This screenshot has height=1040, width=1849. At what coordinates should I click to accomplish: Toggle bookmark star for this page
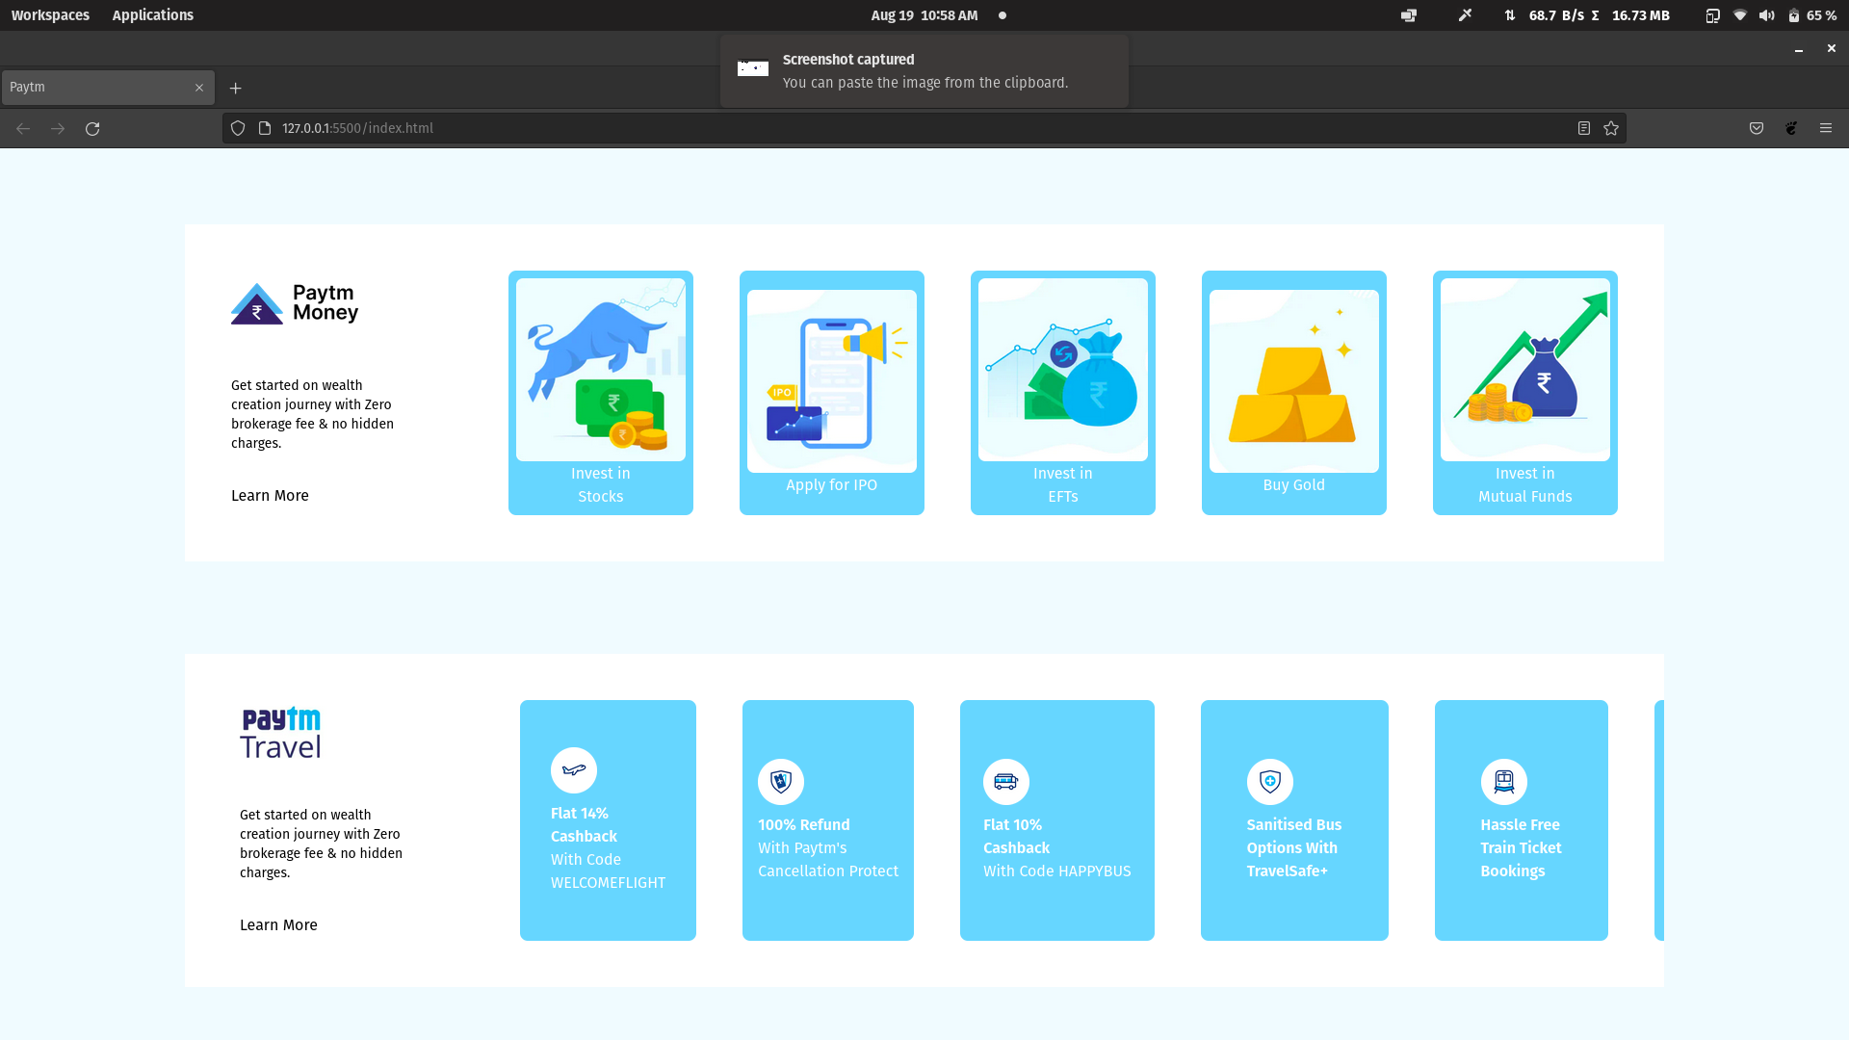click(x=1611, y=127)
